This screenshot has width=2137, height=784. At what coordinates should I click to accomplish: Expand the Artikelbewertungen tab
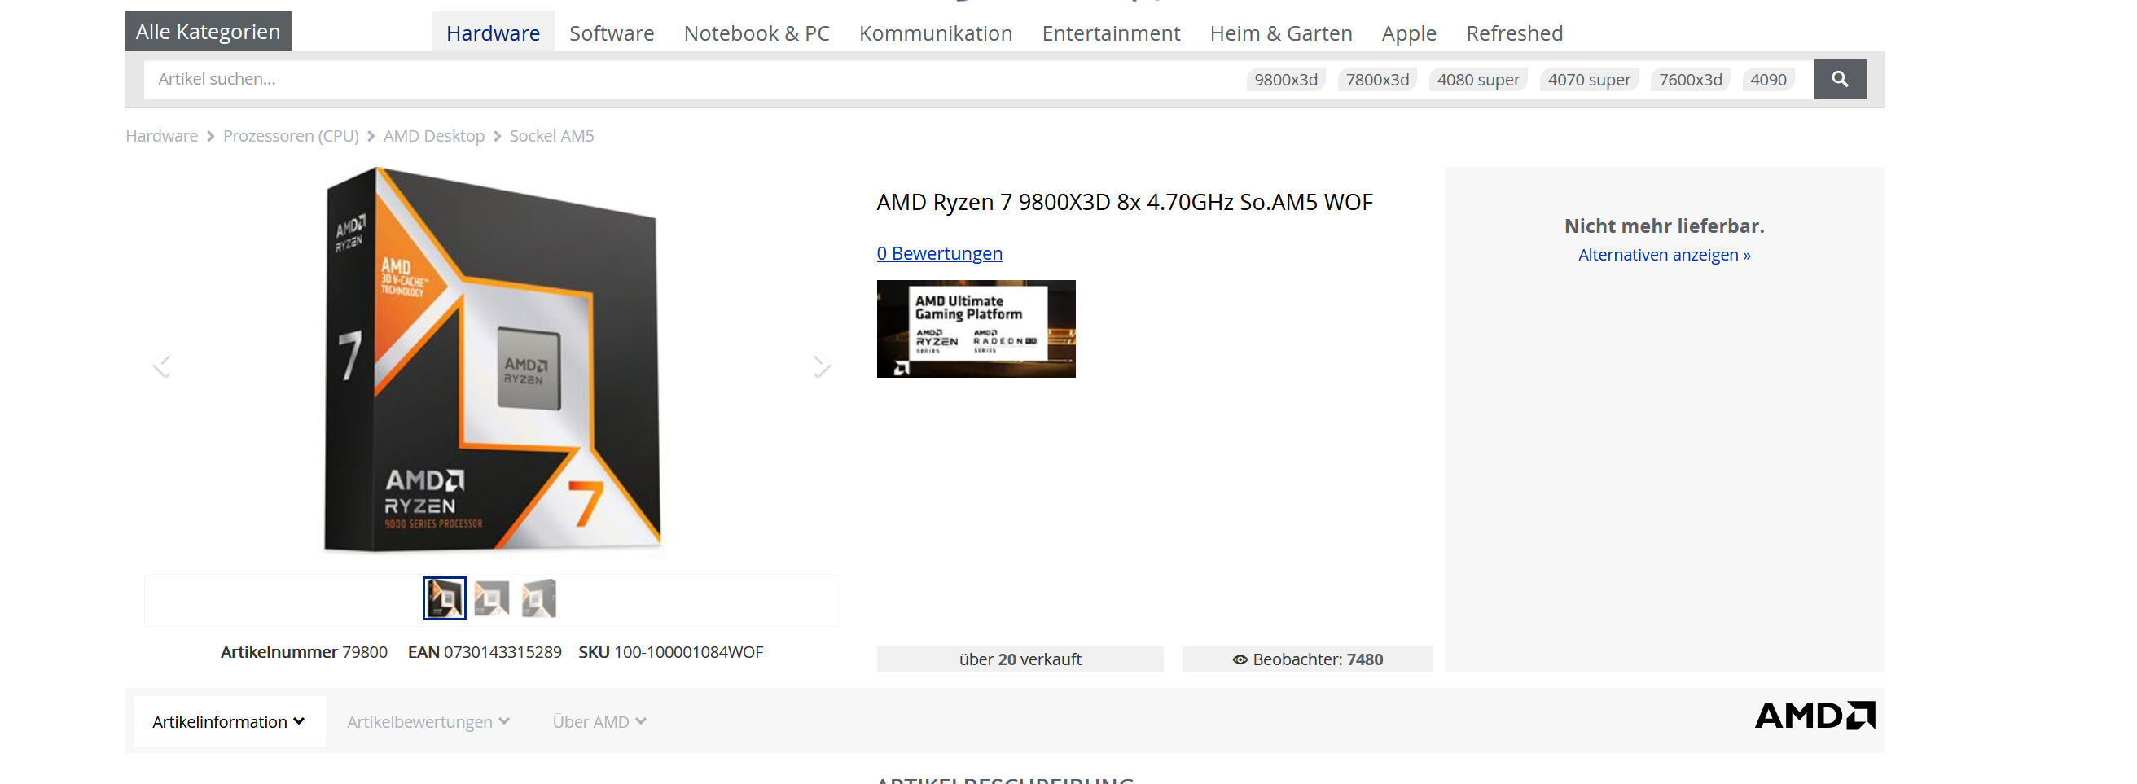pyautogui.click(x=428, y=722)
